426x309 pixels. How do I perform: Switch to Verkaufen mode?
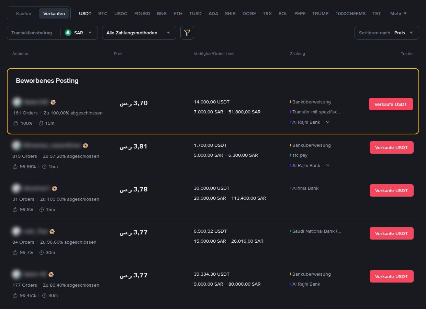point(54,13)
